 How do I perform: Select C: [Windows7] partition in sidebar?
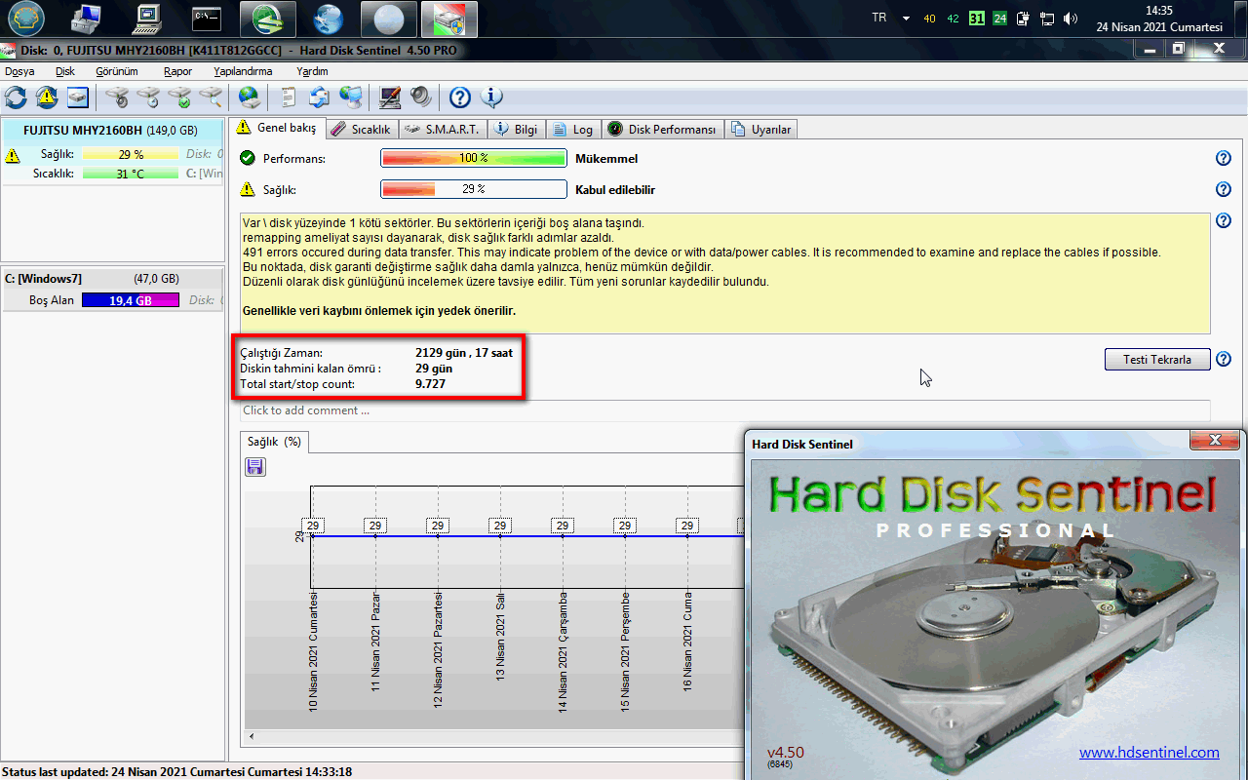[110, 279]
